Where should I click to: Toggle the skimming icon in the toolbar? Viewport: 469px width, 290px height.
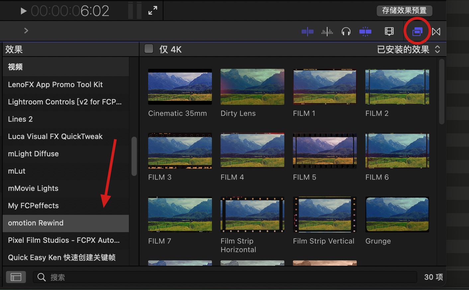tap(307, 31)
